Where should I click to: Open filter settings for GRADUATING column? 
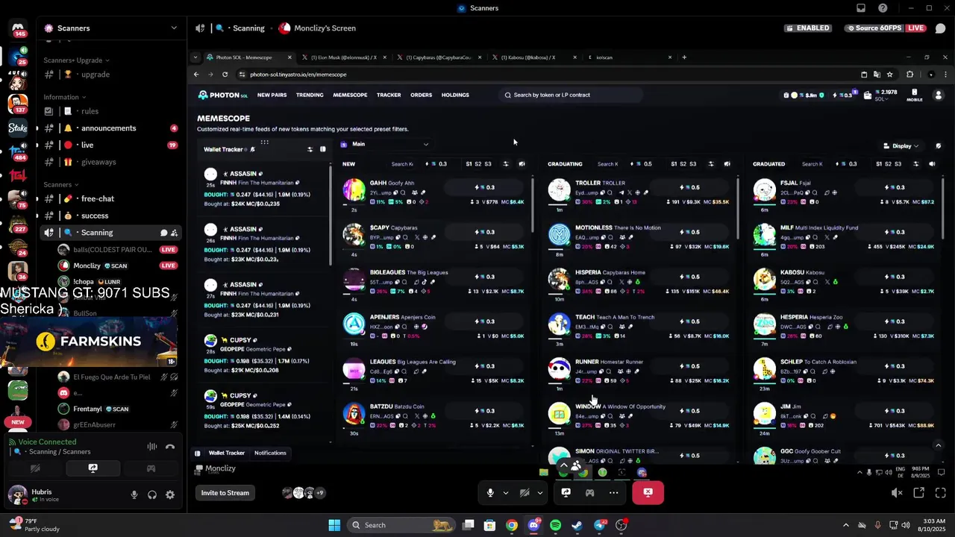711,164
